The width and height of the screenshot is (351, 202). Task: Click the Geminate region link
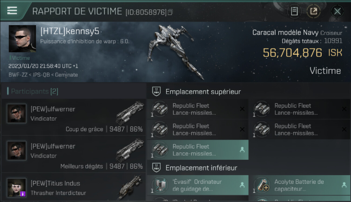66,75
